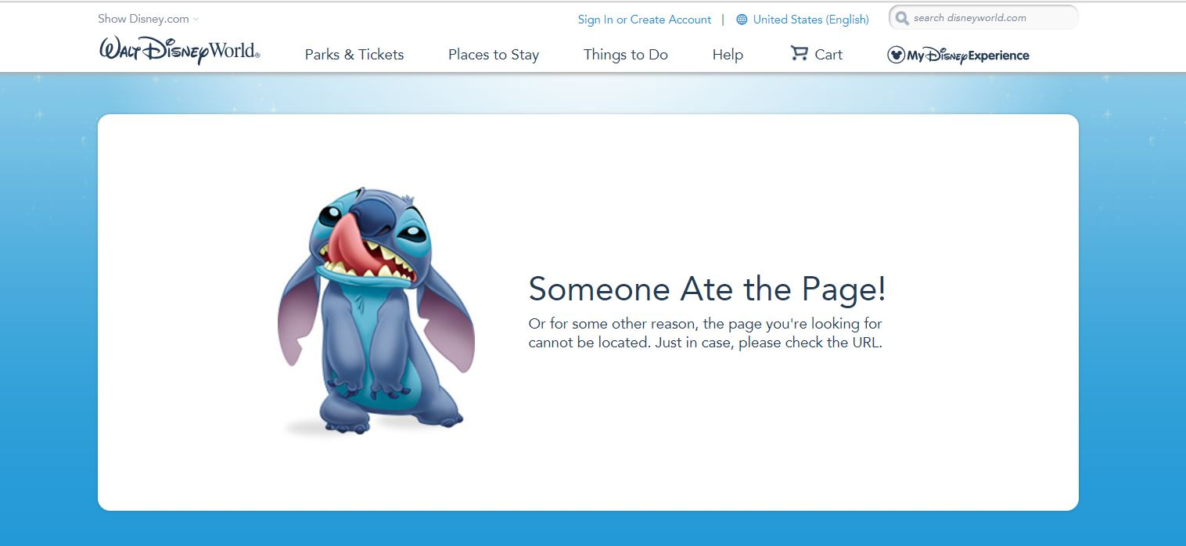Go to the Help menu item
The image size is (1186, 546).
728,55
